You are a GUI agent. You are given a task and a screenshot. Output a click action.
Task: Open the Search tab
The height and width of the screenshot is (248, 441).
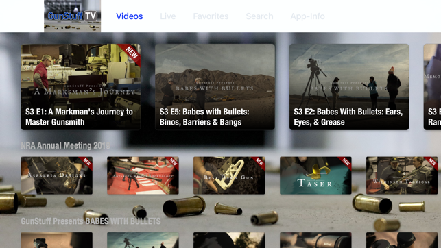tap(259, 16)
